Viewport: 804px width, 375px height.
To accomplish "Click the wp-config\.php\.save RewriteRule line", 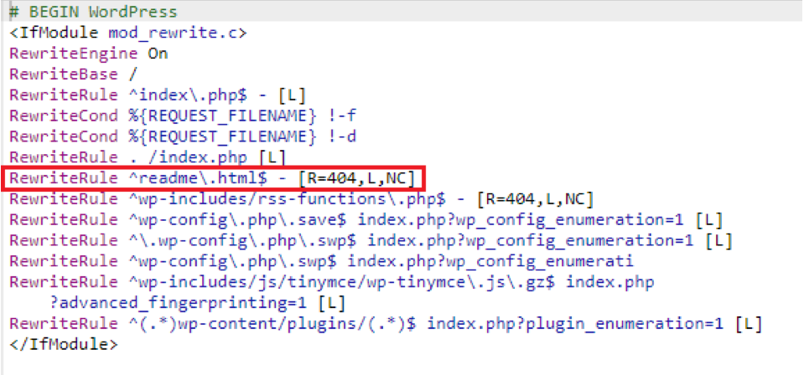I will 366,220.
